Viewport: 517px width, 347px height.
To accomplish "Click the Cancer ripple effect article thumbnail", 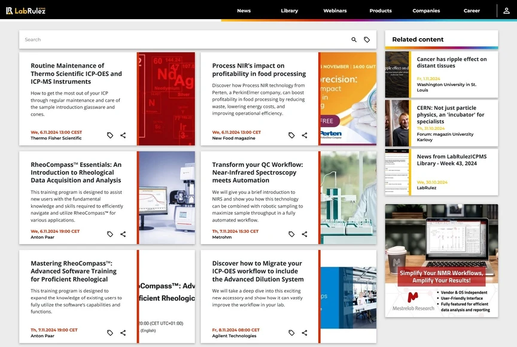I will click(397, 74).
